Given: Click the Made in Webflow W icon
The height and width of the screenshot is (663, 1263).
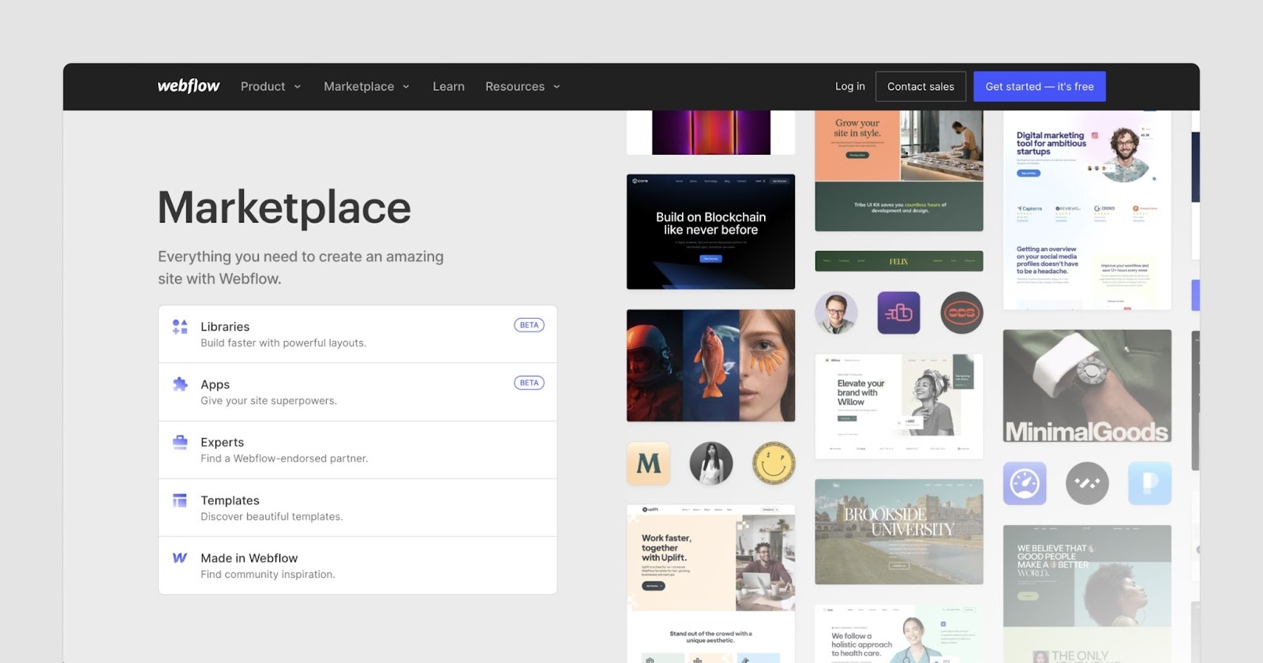Looking at the screenshot, I should pos(180,558).
